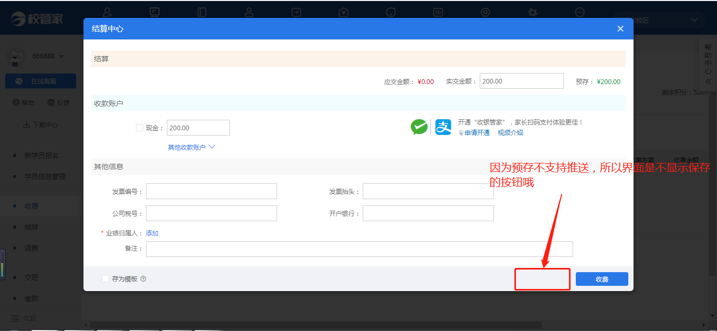Image resolution: width=717 pixels, height=331 pixels.
Task: Click the 实交金额 amount field
Action: [521, 81]
